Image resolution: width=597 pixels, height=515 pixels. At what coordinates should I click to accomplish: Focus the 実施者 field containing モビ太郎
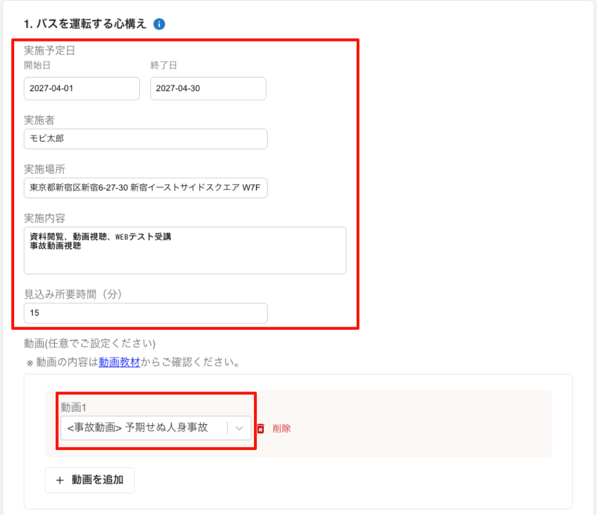(145, 139)
